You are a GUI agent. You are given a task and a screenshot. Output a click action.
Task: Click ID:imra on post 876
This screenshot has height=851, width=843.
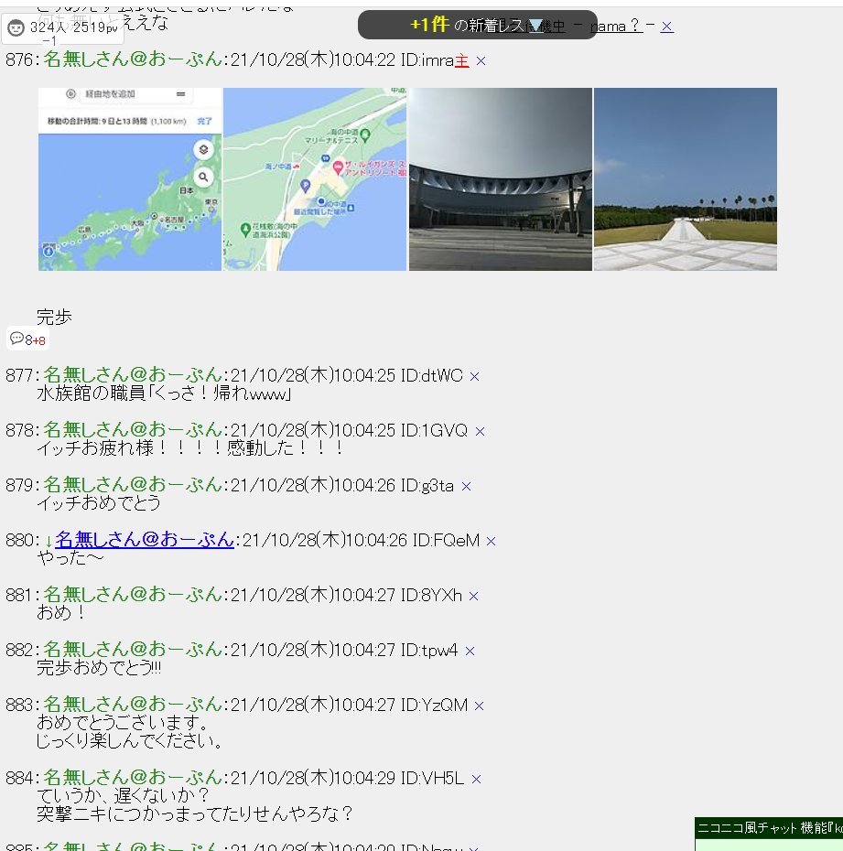point(430,59)
